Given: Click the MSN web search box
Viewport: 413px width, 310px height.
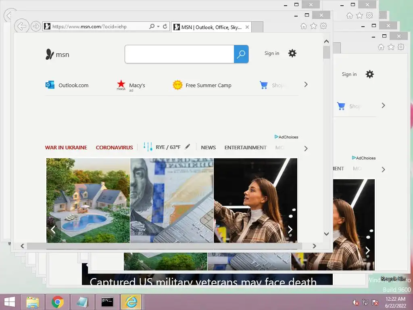Looking at the screenshot, I should [179, 54].
